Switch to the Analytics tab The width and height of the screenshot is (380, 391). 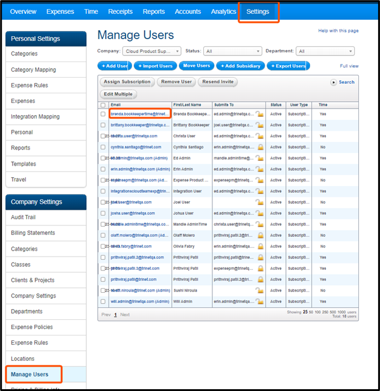click(224, 11)
